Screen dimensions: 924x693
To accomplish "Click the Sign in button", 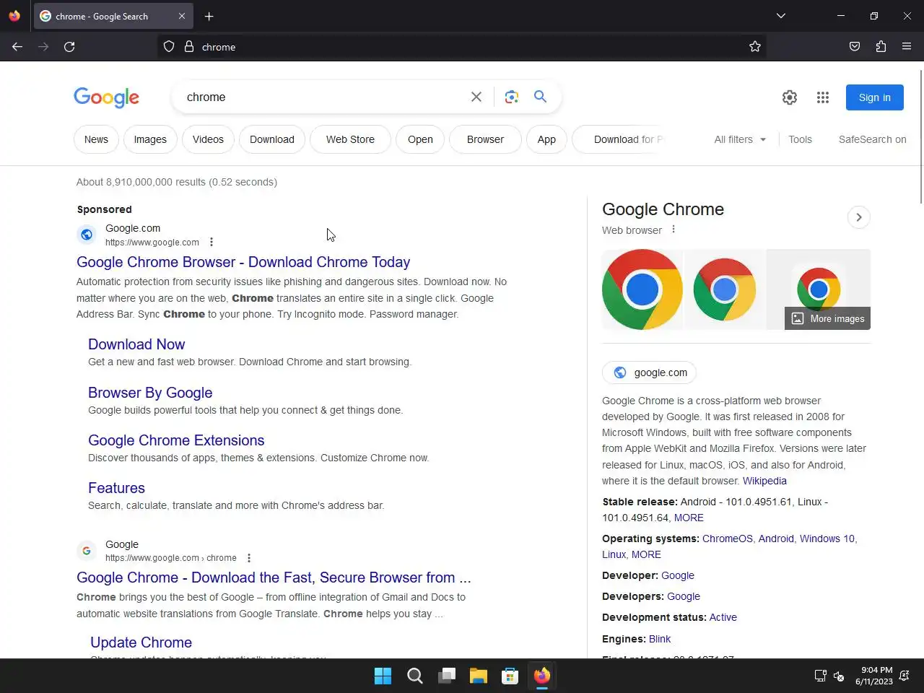I will pyautogui.click(x=875, y=97).
